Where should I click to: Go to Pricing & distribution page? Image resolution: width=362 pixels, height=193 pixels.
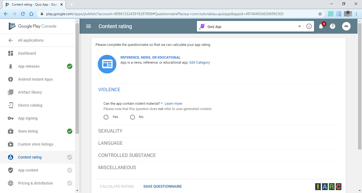coord(35,183)
